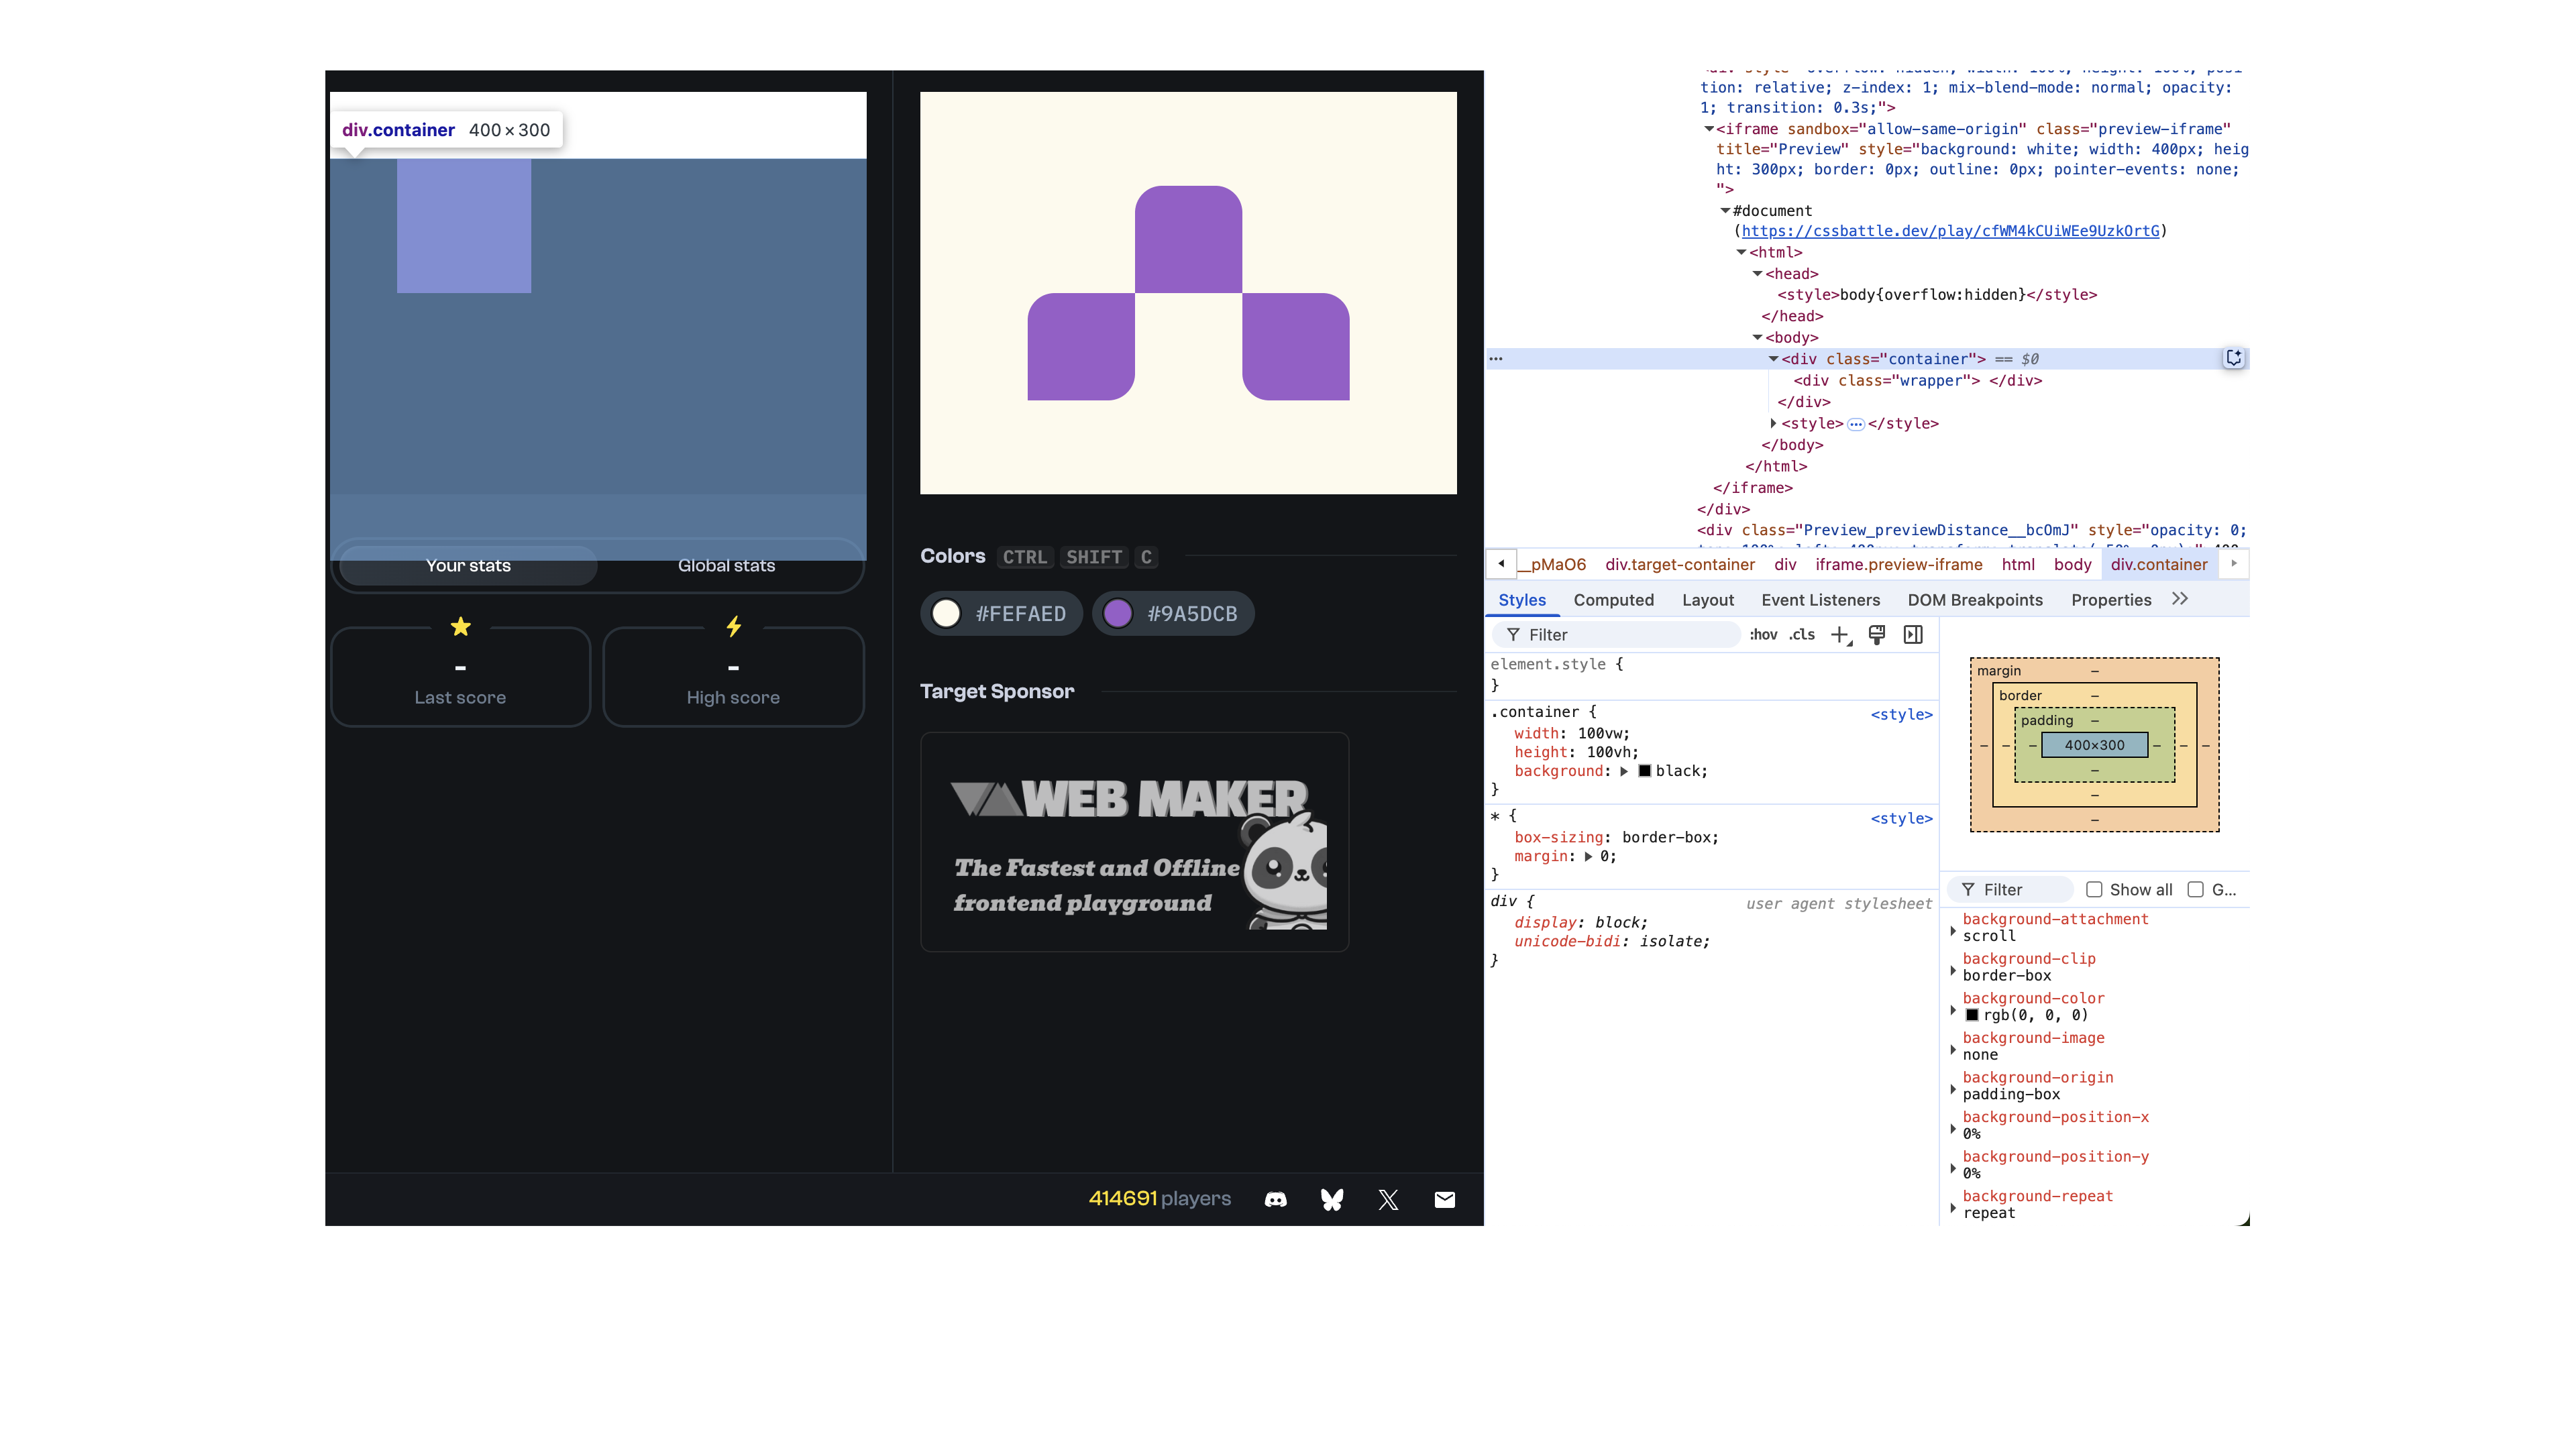
Task: Select div.target-container breadcrumb
Action: (x=1679, y=565)
